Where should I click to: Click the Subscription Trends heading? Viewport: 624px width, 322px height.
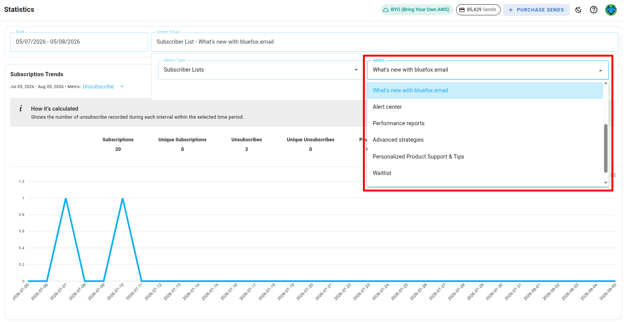(37, 74)
